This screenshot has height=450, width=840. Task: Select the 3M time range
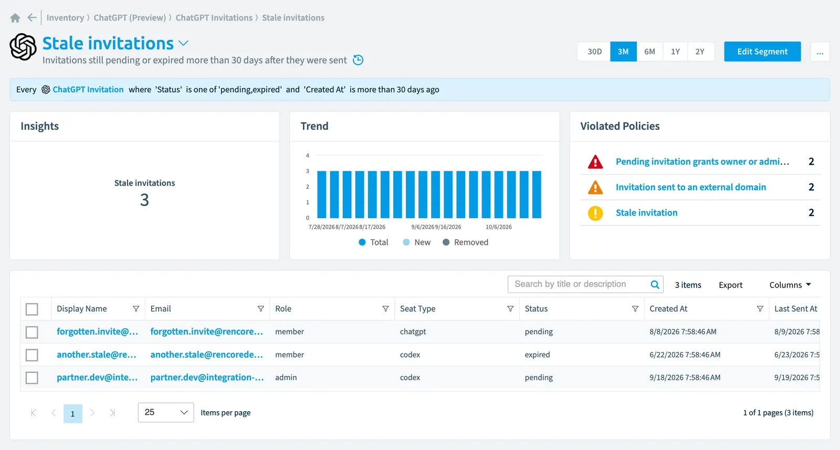click(x=623, y=51)
